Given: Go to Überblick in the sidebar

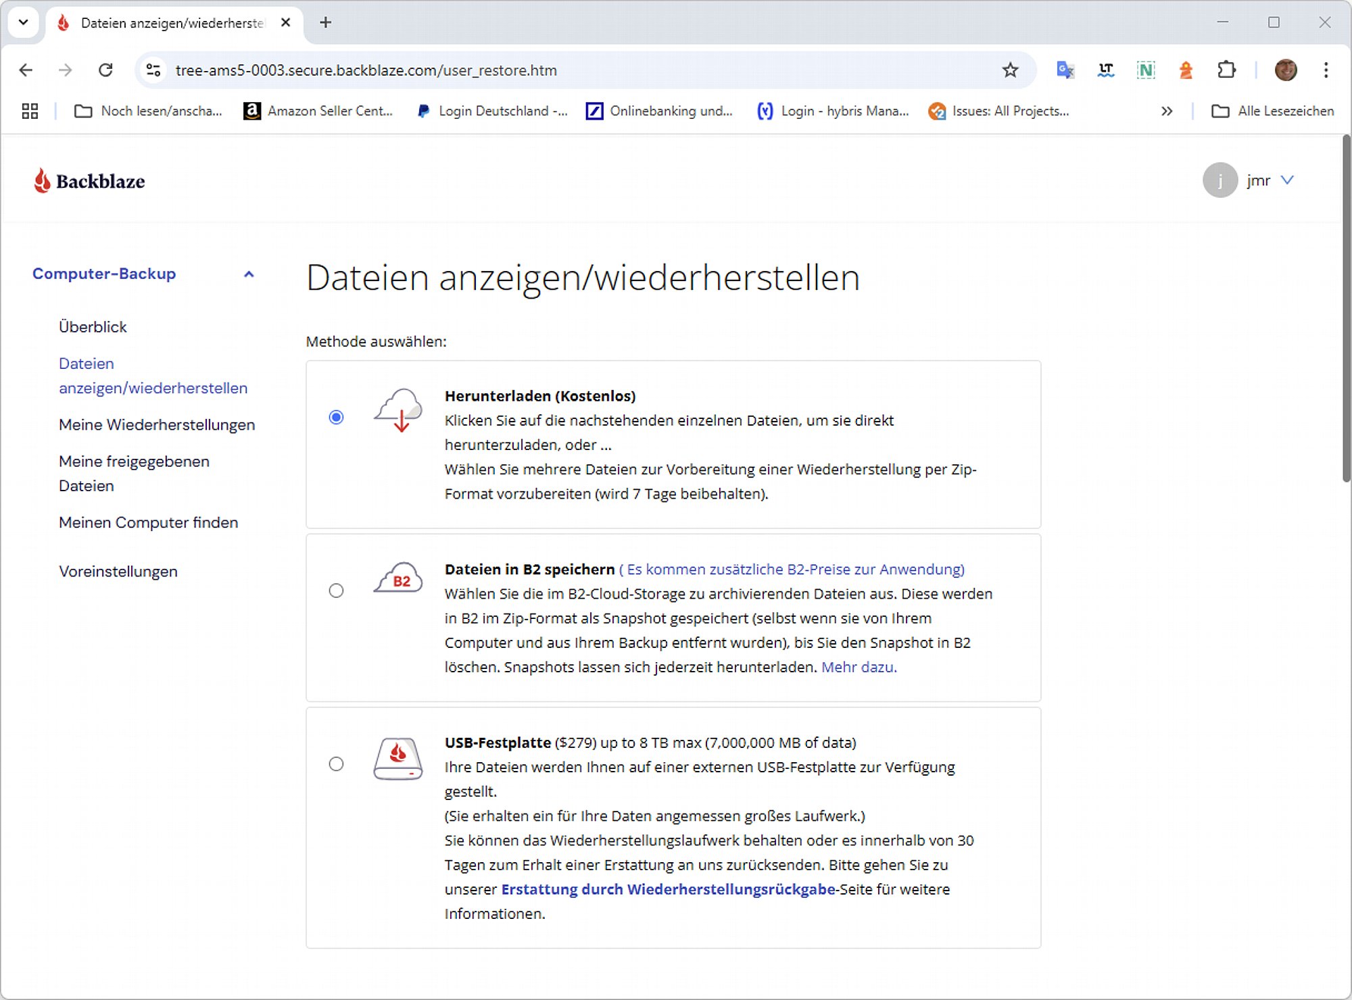Looking at the screenshot, I should tap(93, 327).
